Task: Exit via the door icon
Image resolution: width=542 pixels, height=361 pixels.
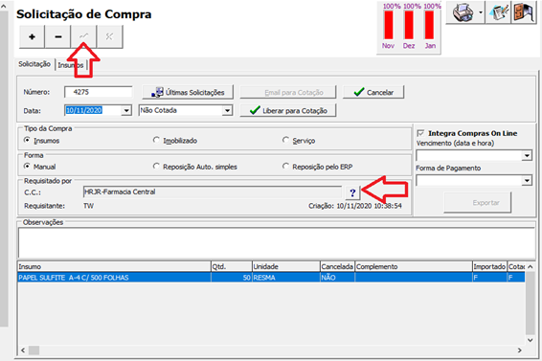Action: [x=524, y=12]
